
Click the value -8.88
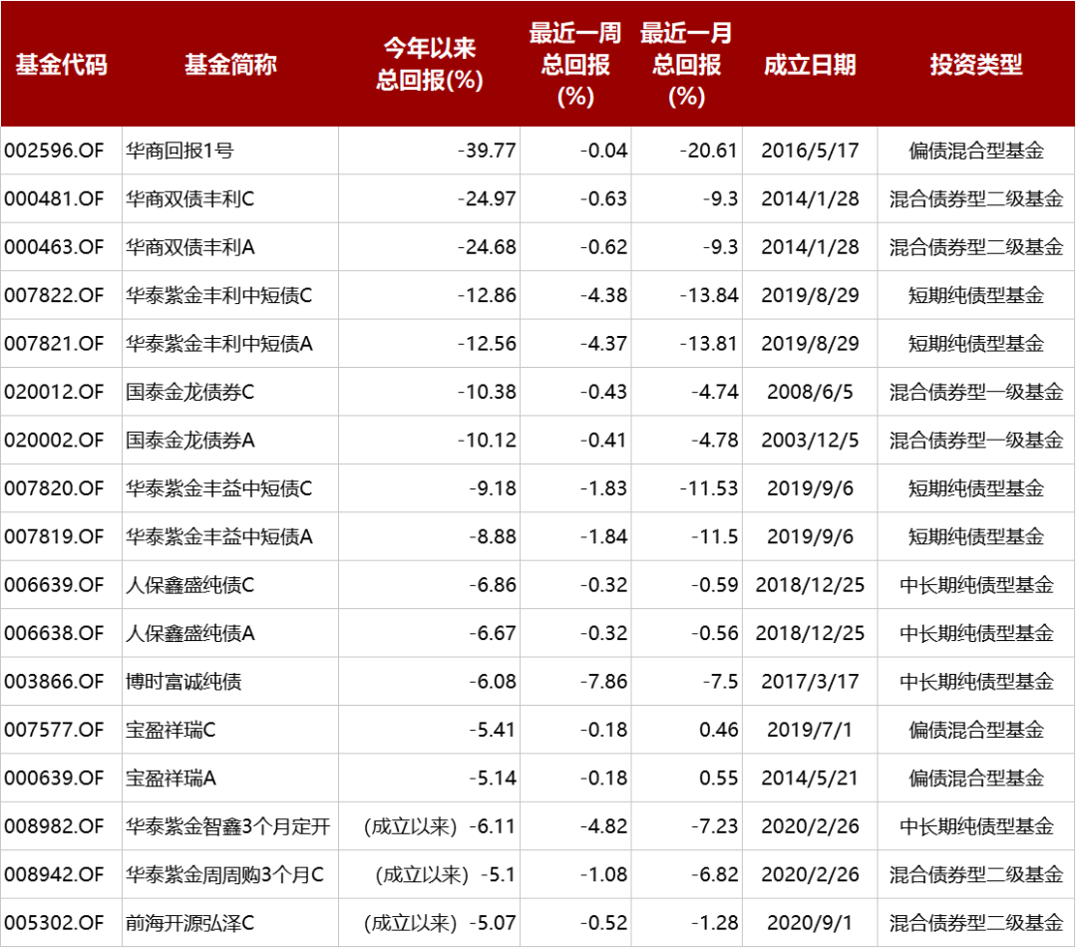point(493,536)
